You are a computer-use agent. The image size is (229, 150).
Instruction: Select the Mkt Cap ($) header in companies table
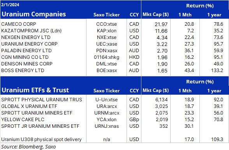pyautogui.click(x=156, y=14)
